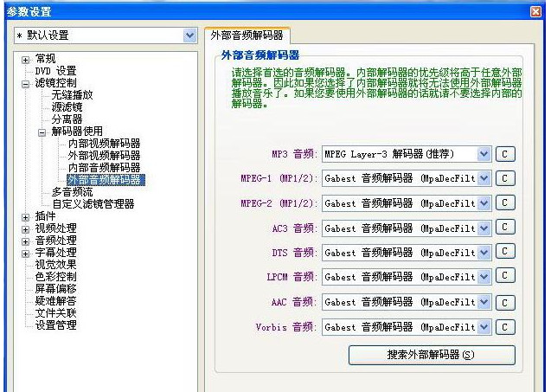Expand the 插件 tree node
This screenshot has width=551, height=392.
point(26,215)
